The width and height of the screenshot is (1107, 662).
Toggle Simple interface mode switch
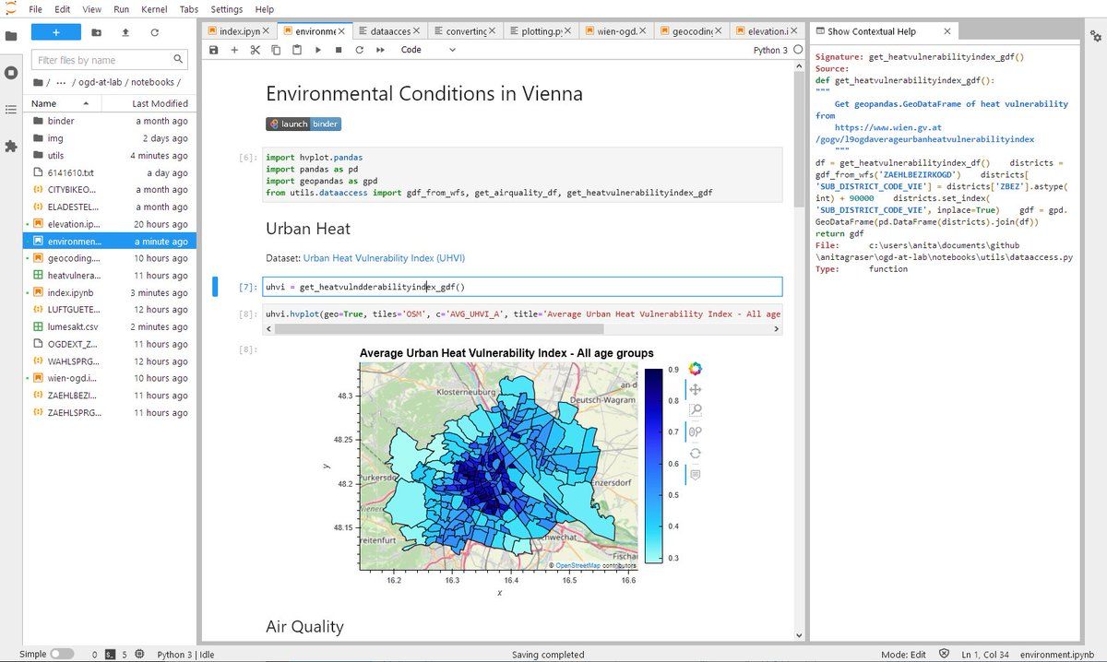coord(62,654)
